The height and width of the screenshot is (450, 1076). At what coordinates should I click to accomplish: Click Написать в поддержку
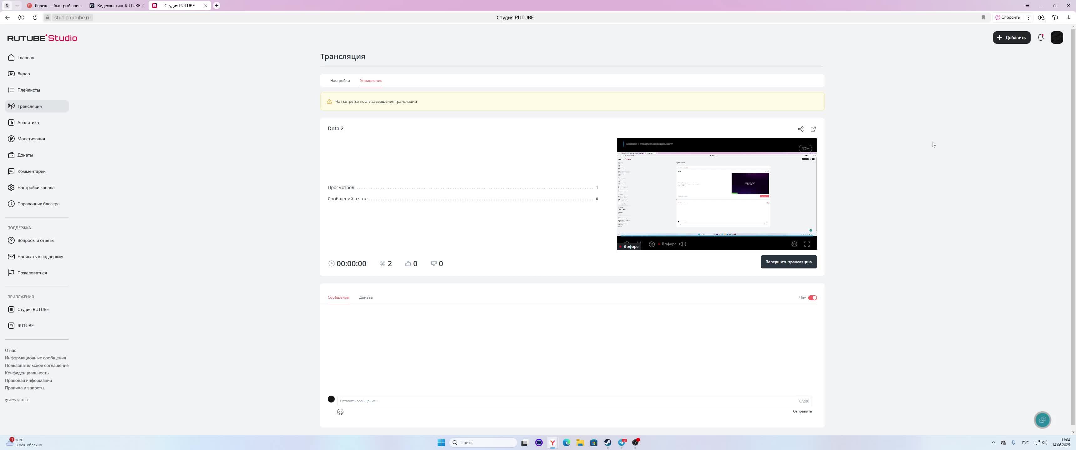pyautogui.click(x=37, y=257)
